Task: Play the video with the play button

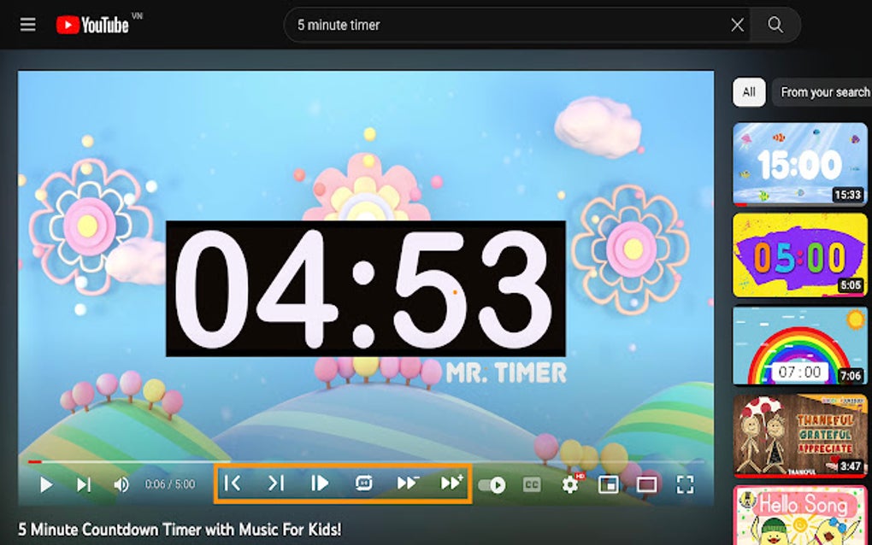Action: coord(45,483)
